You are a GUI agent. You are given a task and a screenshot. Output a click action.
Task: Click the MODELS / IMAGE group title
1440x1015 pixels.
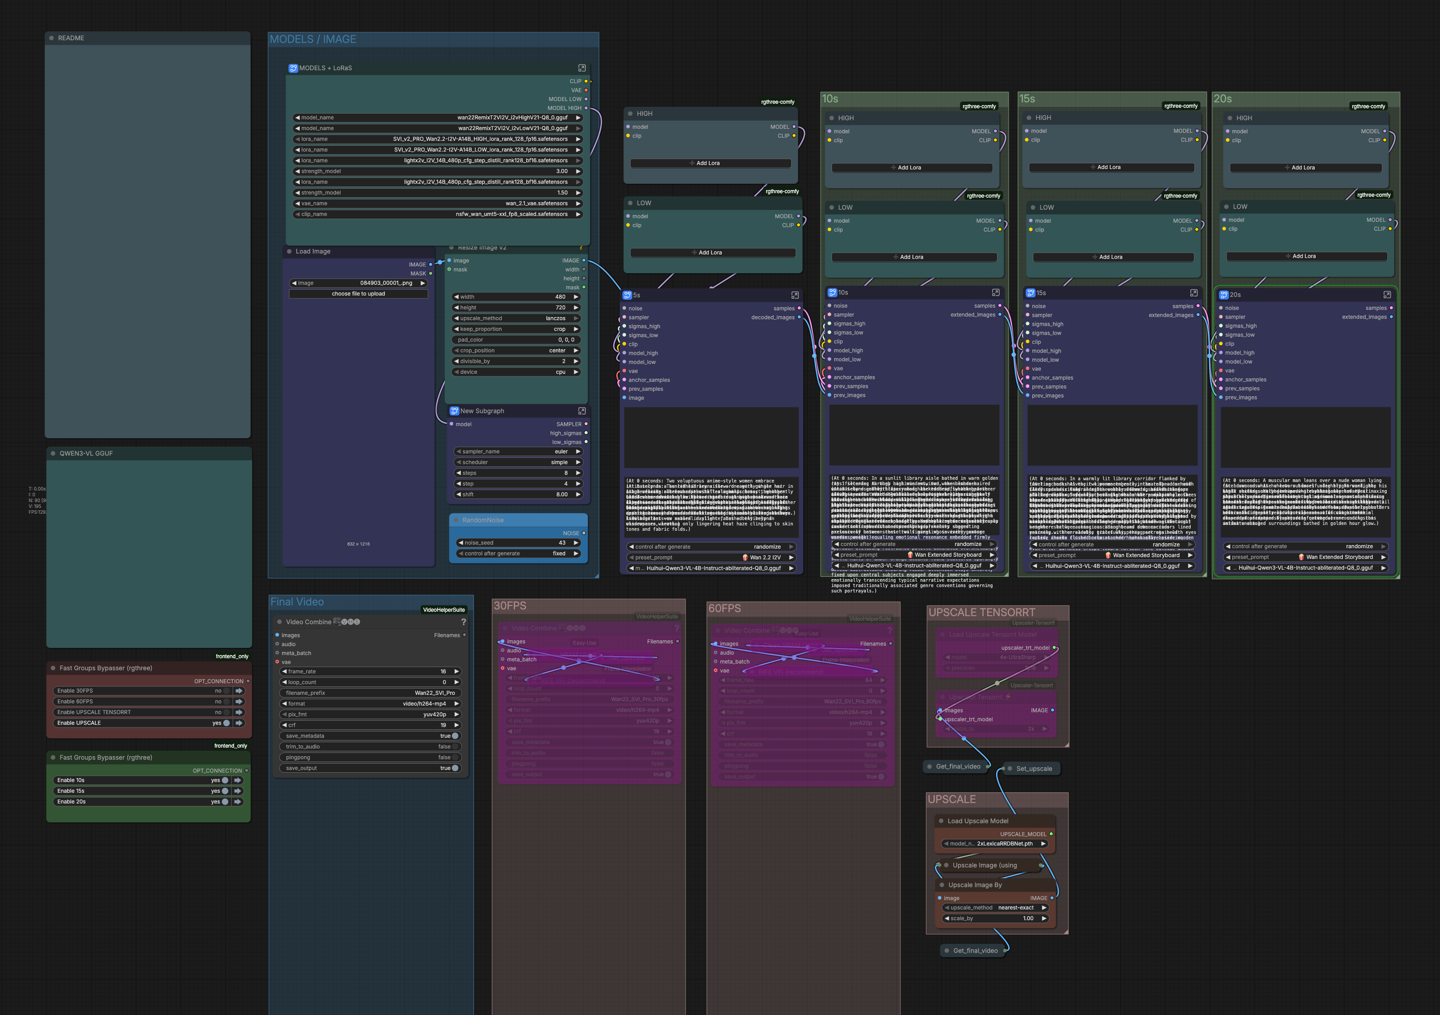[313, 39]
